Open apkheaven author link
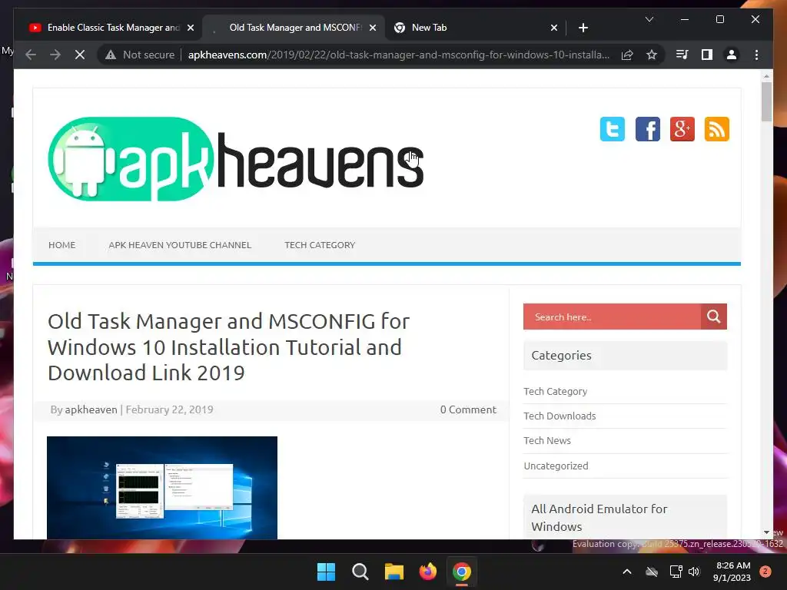Screen dimensions: 787x590 [x=91, y=409]
